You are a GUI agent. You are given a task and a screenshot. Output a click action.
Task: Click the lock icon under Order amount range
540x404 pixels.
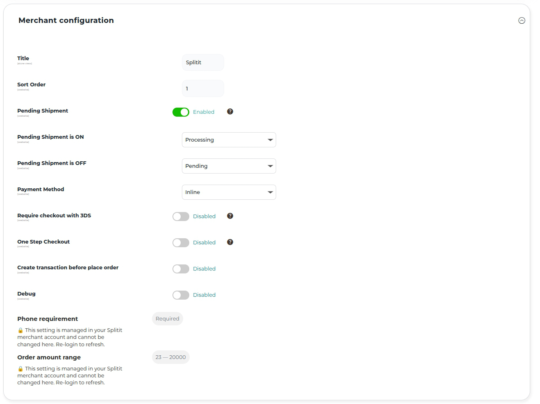click(x=20, y=369)
